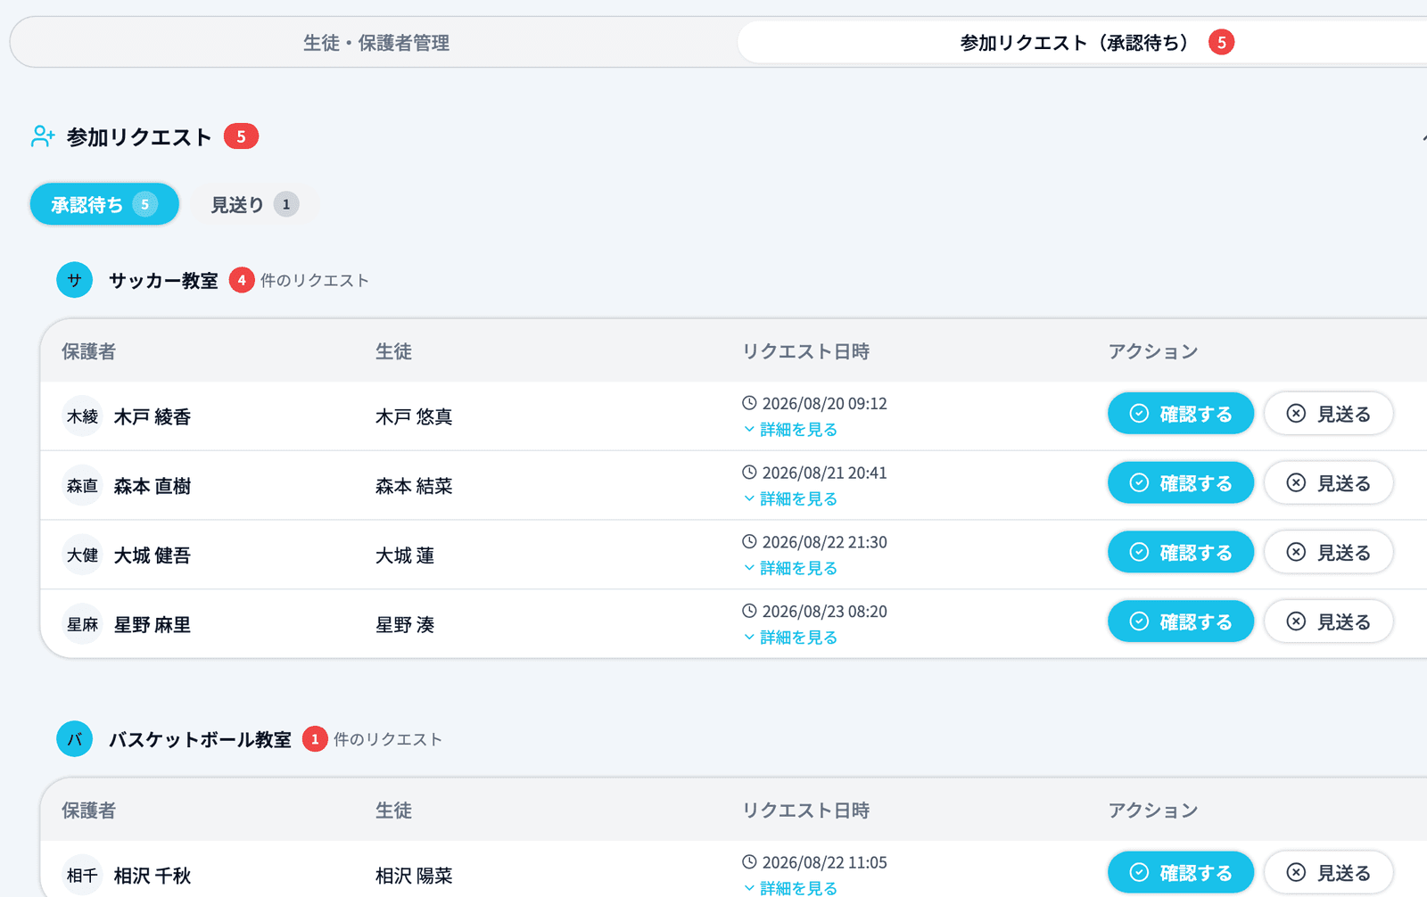Click student name 森本 結菜
1427x897 pixels.
click(x=414, y=486)
